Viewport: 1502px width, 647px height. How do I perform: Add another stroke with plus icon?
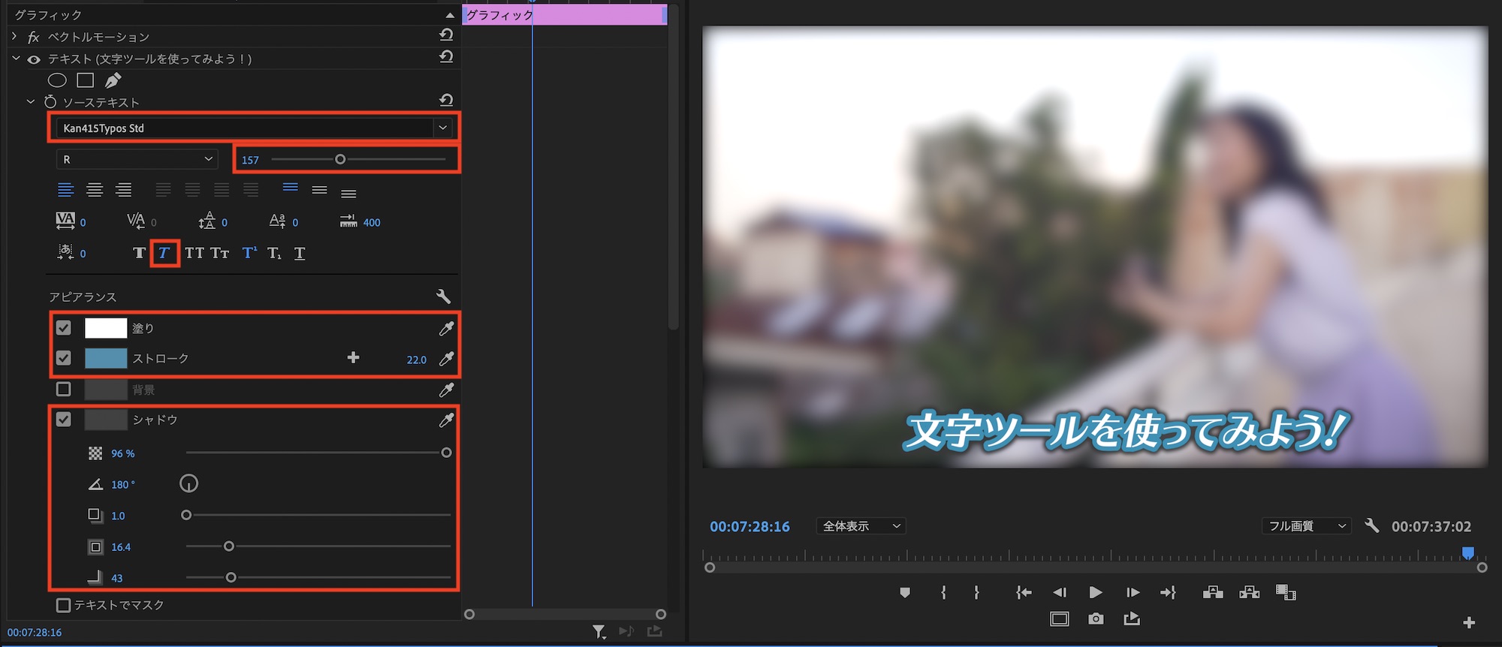click(353, 358)
